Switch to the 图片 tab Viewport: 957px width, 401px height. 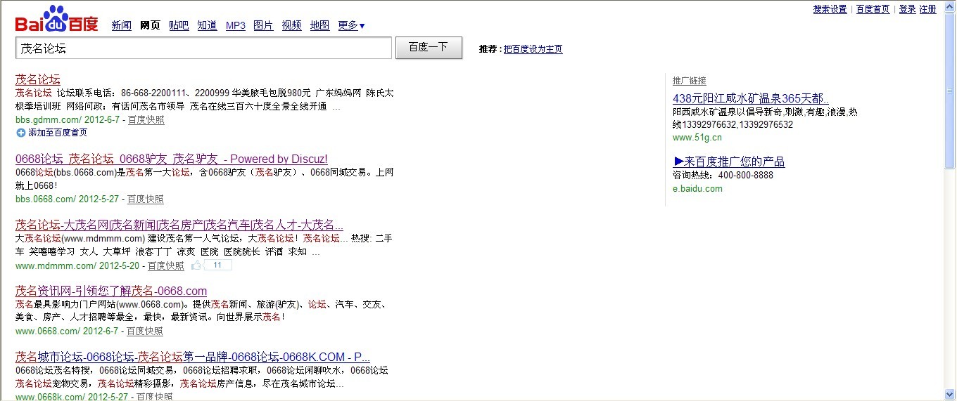click(263, 25)
